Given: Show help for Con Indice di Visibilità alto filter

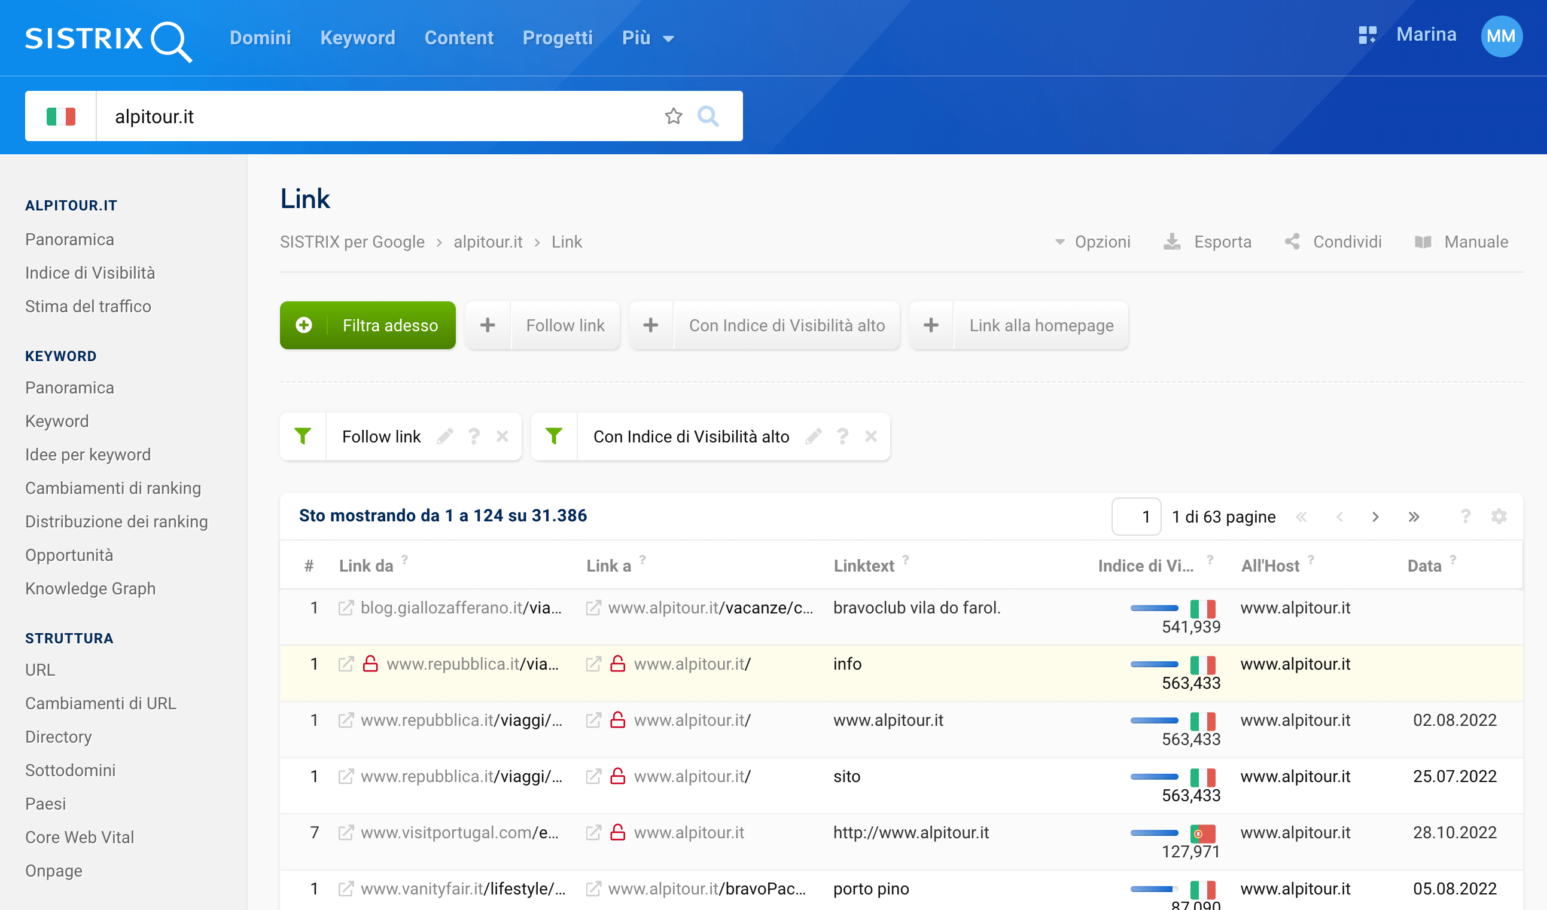Looking at the screenshot, I should tap(842, 436).
